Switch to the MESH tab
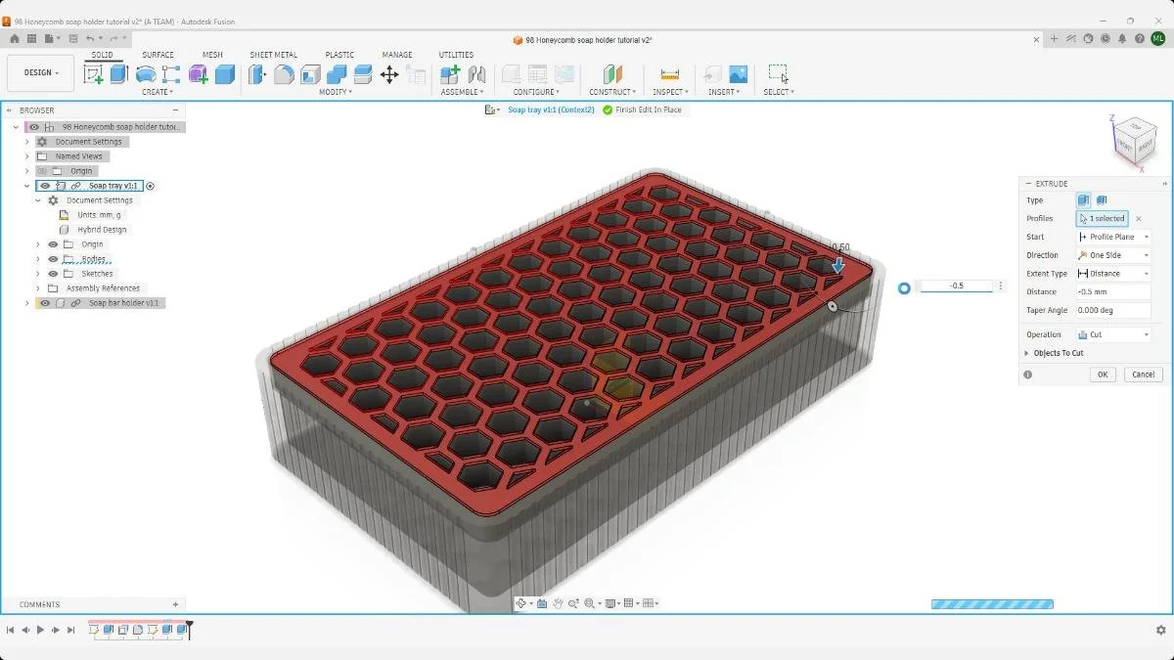Viewport: 1174px width, 660px height. tap(212, 55)
